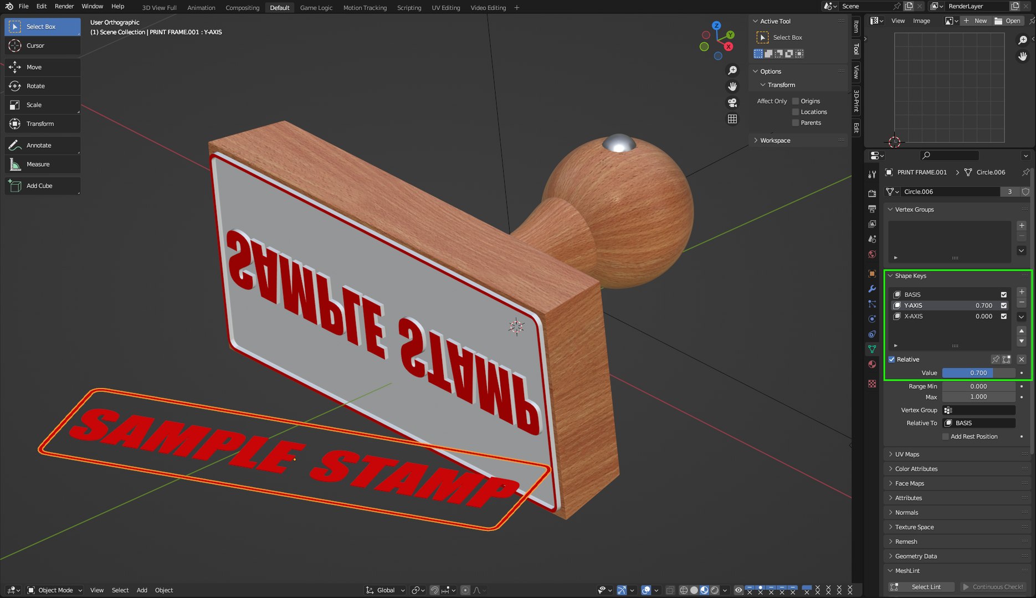Toggle shape key edit mode button
The width and height of the screenshot is (1036, 598).
1007,359
